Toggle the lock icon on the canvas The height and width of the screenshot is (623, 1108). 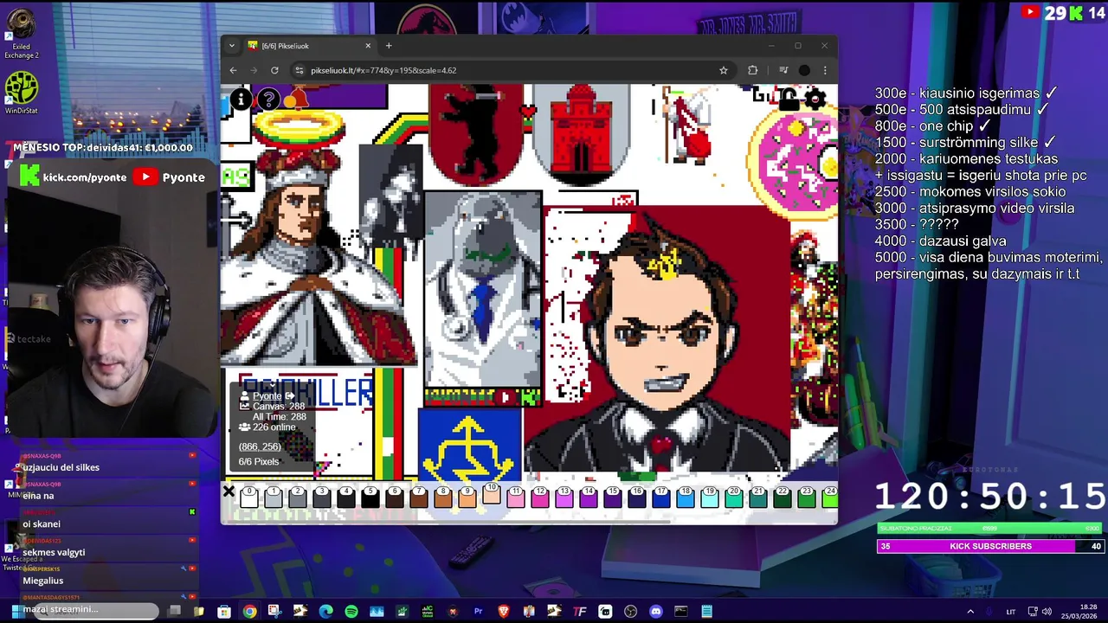point(789,99)
